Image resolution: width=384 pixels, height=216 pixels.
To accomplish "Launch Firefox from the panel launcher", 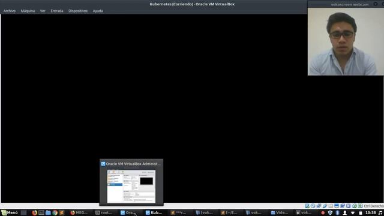I will click(35, 212).
